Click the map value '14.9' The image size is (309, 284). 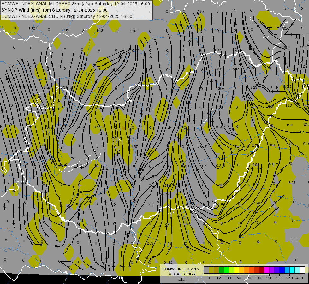tap(150, 205)
